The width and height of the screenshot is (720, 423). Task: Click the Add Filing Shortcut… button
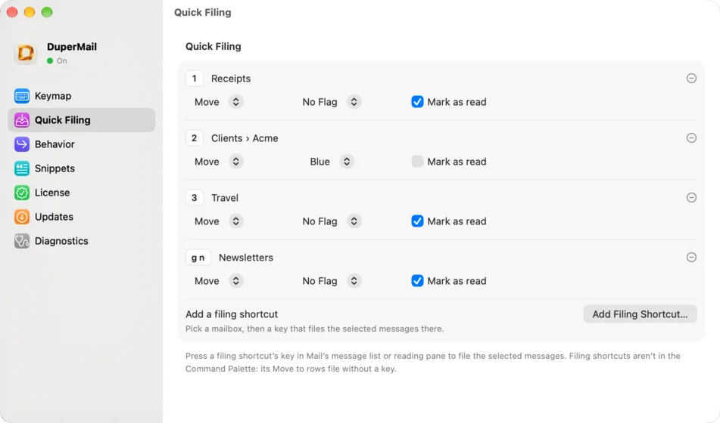pos(640,314)
